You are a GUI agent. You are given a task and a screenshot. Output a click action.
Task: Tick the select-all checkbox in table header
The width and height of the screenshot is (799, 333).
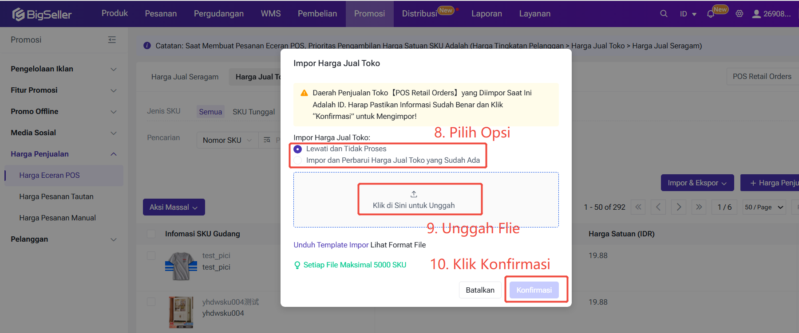(x=151, y=234)
